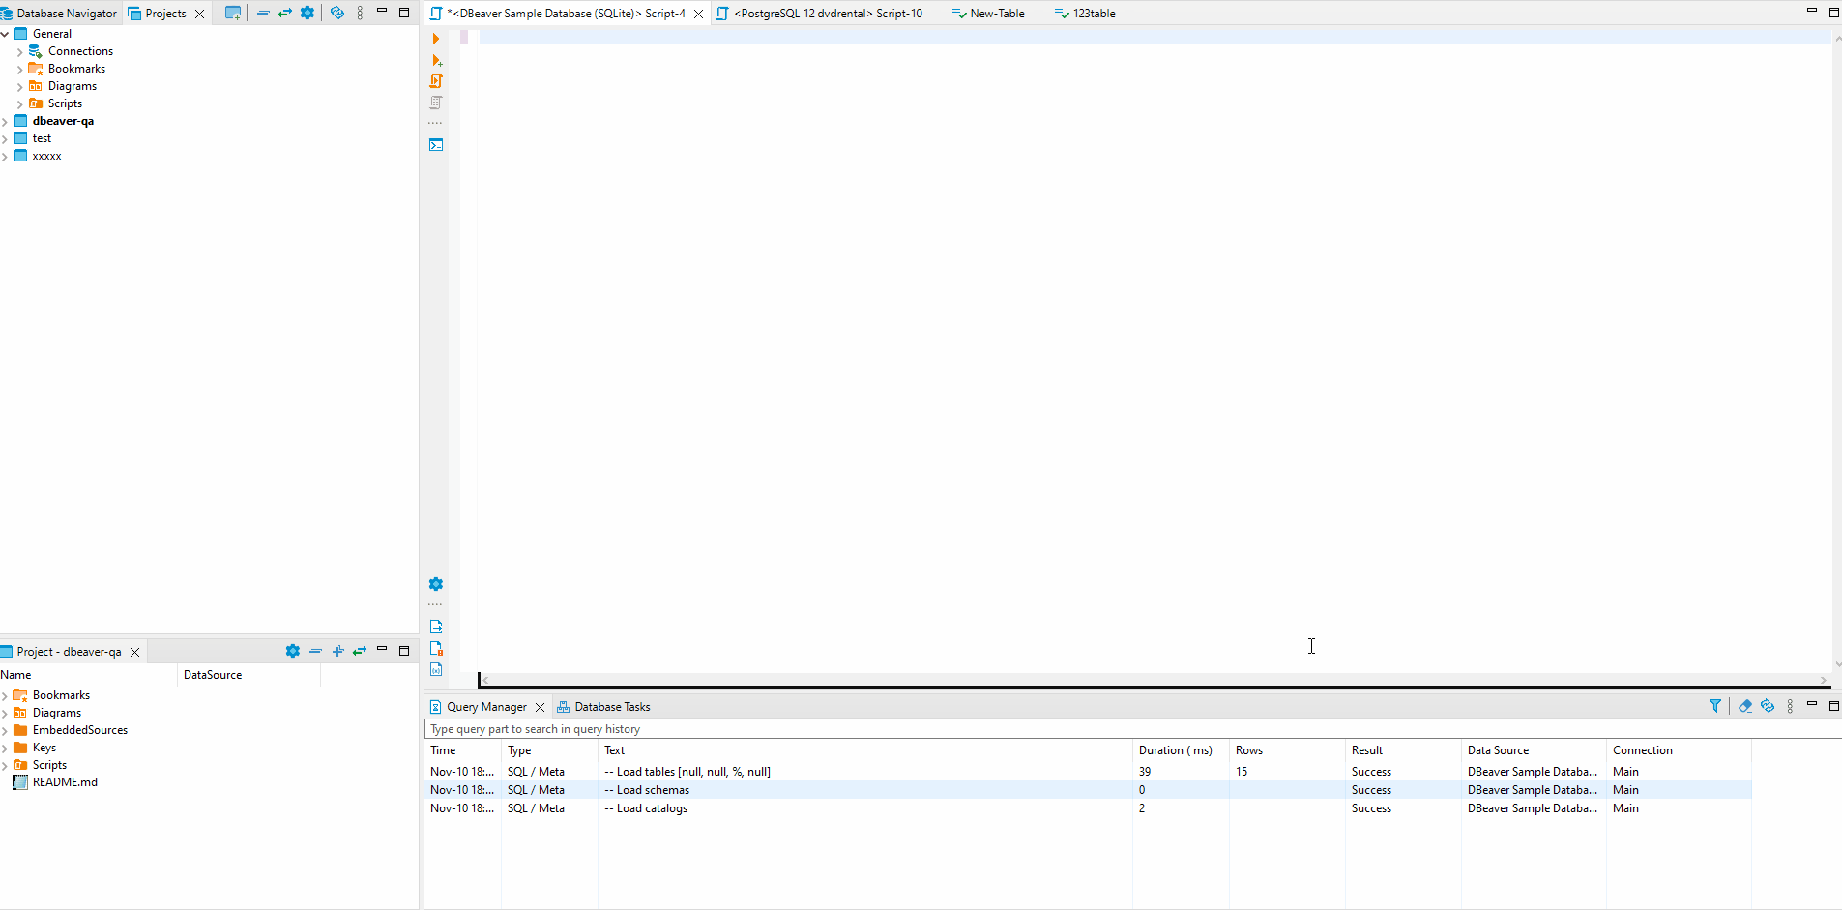1842x910 pixels.
Task: Switch to the Database Navigator tab
Action: [59, 13]
